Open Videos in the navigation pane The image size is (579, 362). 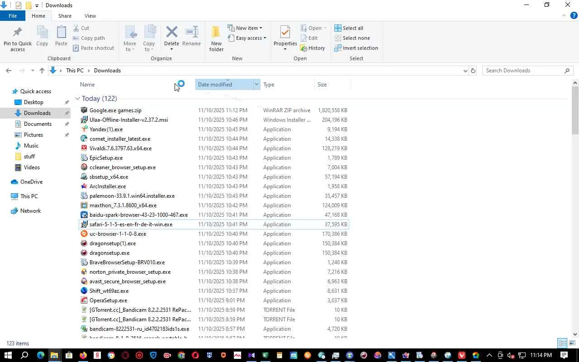point(32,167)
